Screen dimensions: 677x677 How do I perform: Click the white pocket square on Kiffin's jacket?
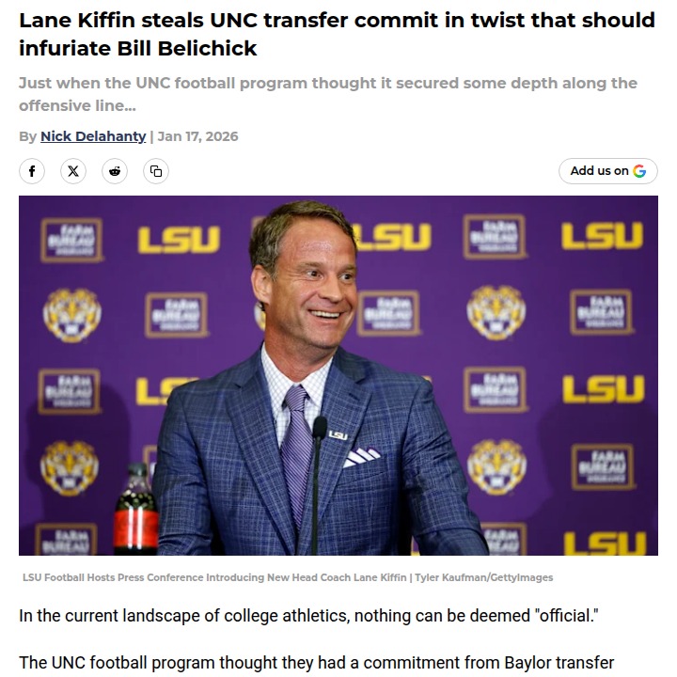(361, 457)
